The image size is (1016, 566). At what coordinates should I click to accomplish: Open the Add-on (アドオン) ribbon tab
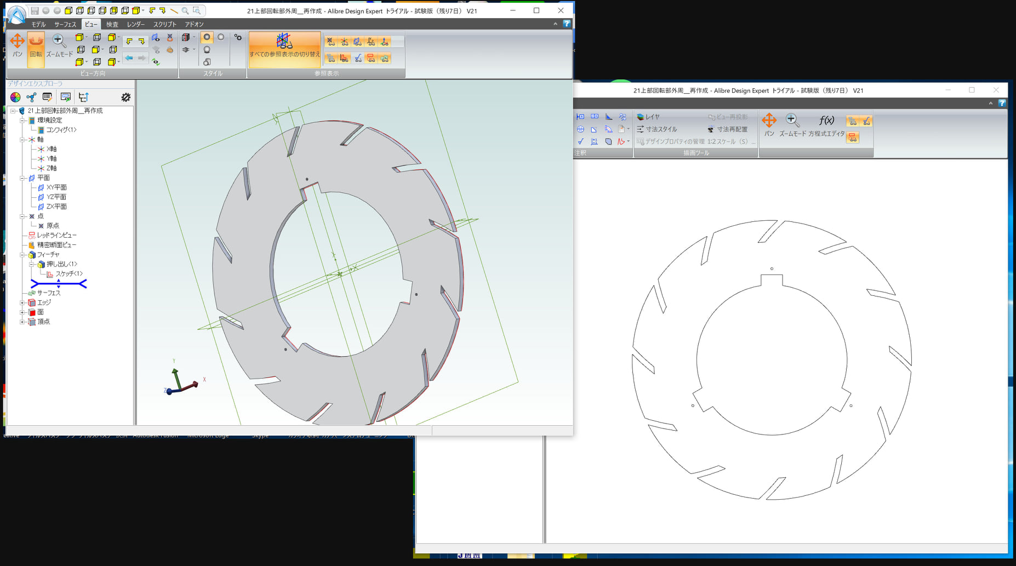click(194, 24)
